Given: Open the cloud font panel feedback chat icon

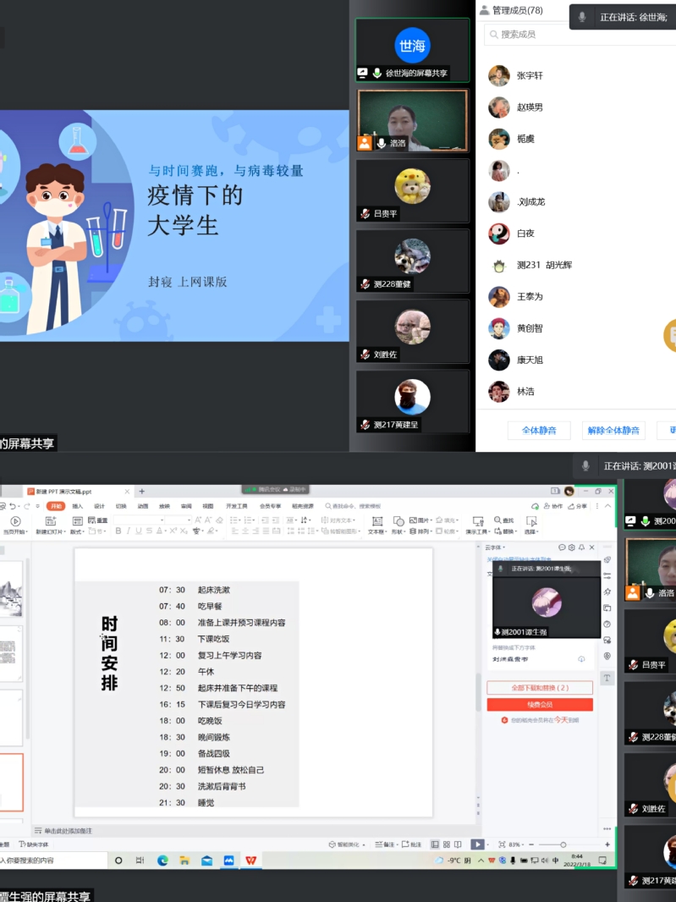Looking at the screenshot, I should [562, 548].
